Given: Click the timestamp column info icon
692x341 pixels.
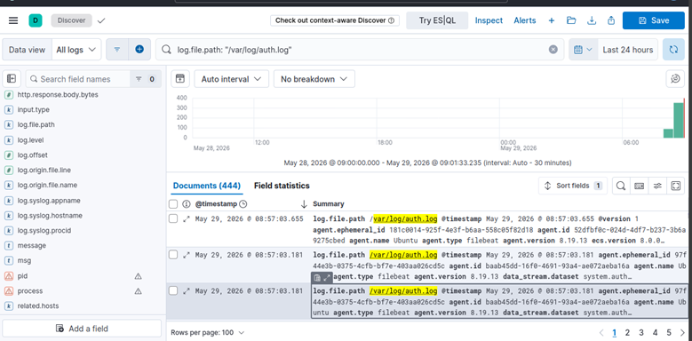Looking at the screenshot, I should pos(187,204).
